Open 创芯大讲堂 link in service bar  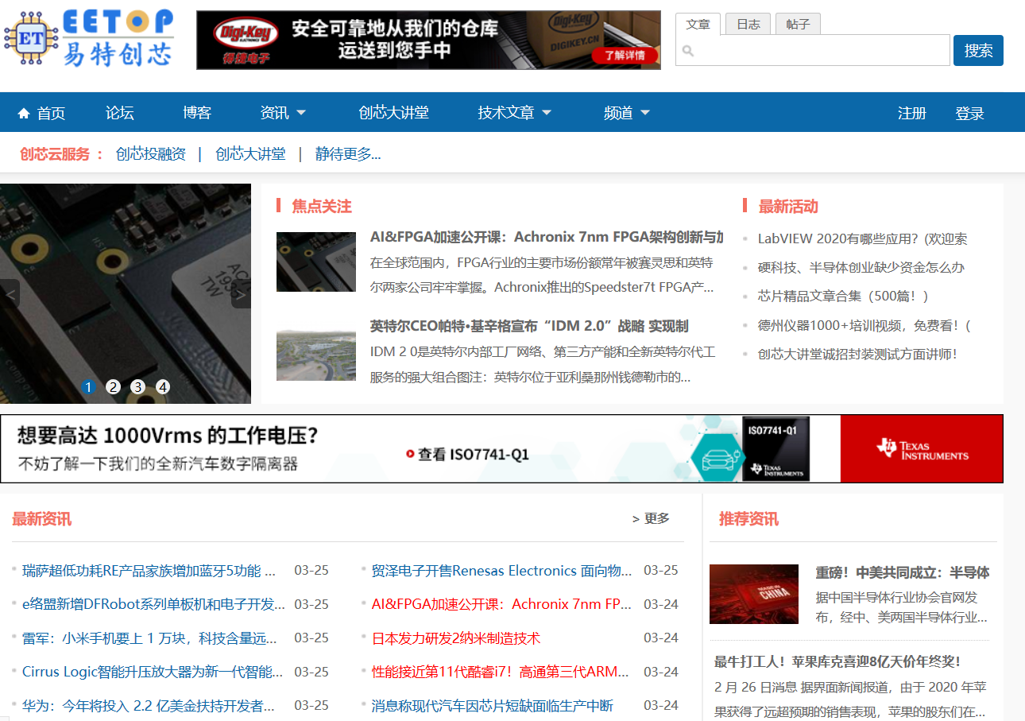point(251,154)
